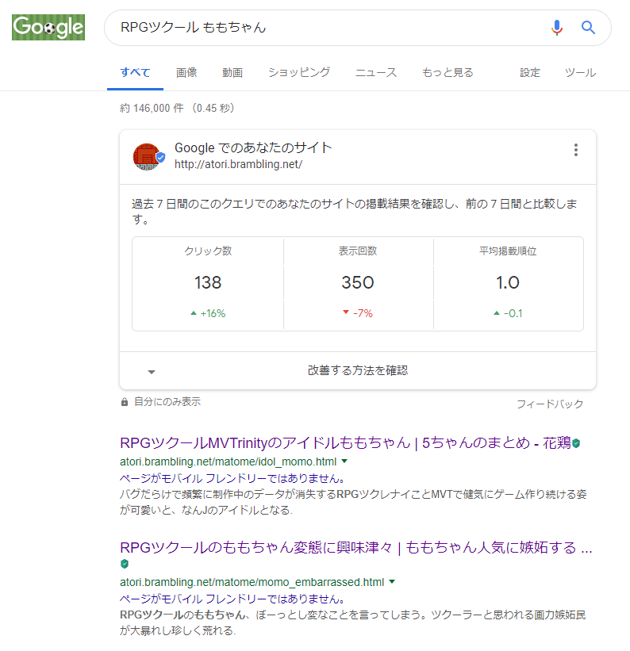Click the 自分にのみ表示 label
Viewport: 630px width, 651px height.
pyautogui.click(x=167, y=401)
